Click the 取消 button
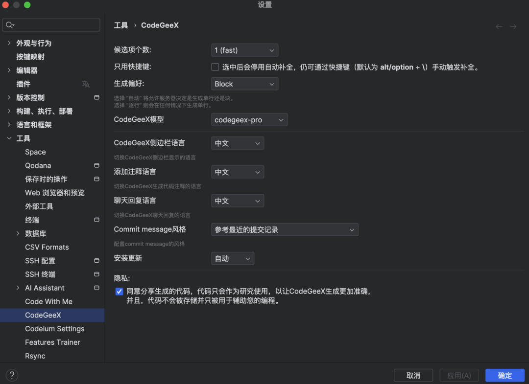 413,375
